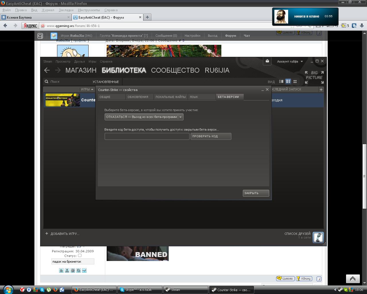Click ДОБАВИТЬ ИГРУ in Steam
Viewport: 367px width, 294px height.
point(62,234)
